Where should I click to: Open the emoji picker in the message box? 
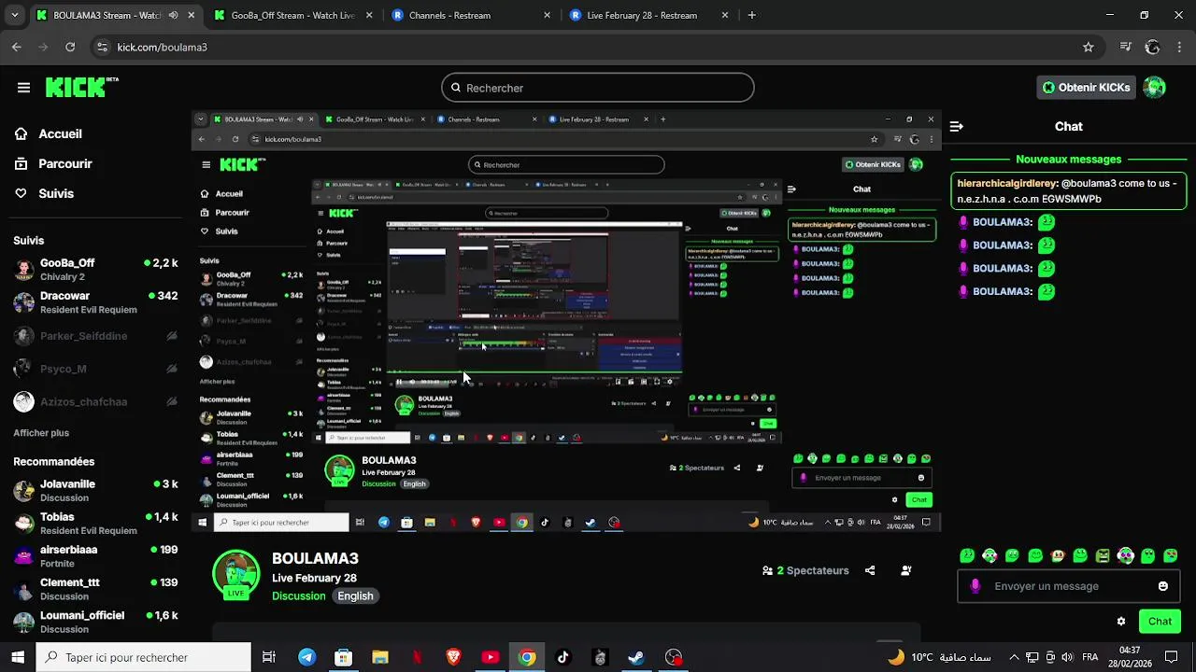click(1163, 586)
